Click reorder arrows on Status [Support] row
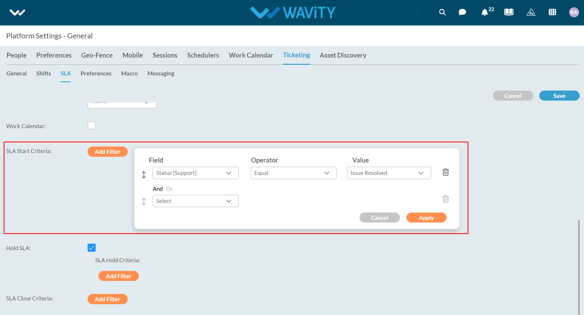 pos(144,175)
